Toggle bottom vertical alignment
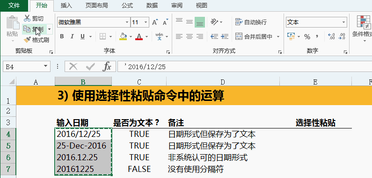The height and width of the screenshot is (178, 372). coord(200,22)
